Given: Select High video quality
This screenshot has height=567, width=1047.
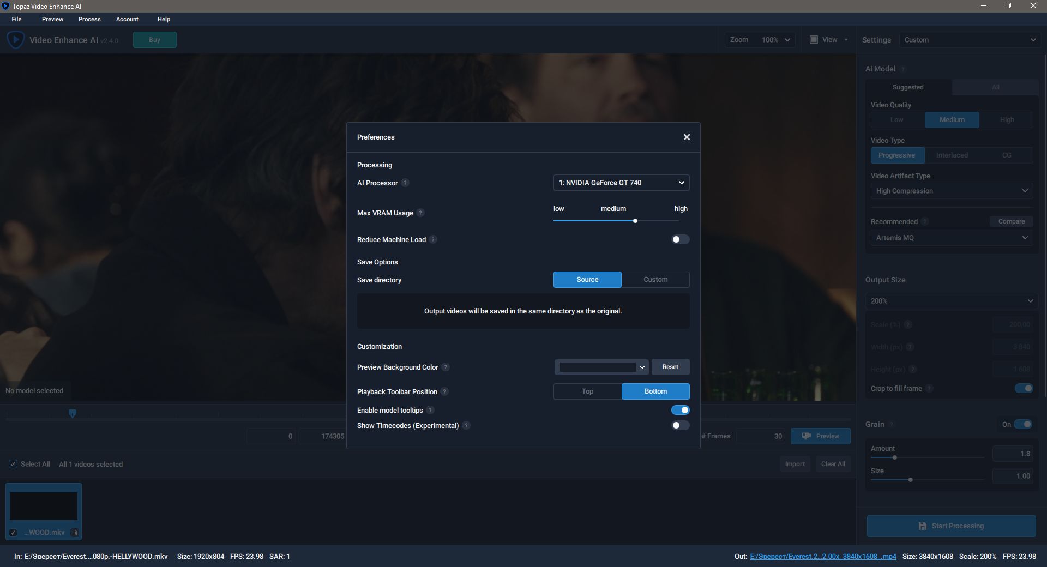Looking at the screenshot, I should point(1007,120).
